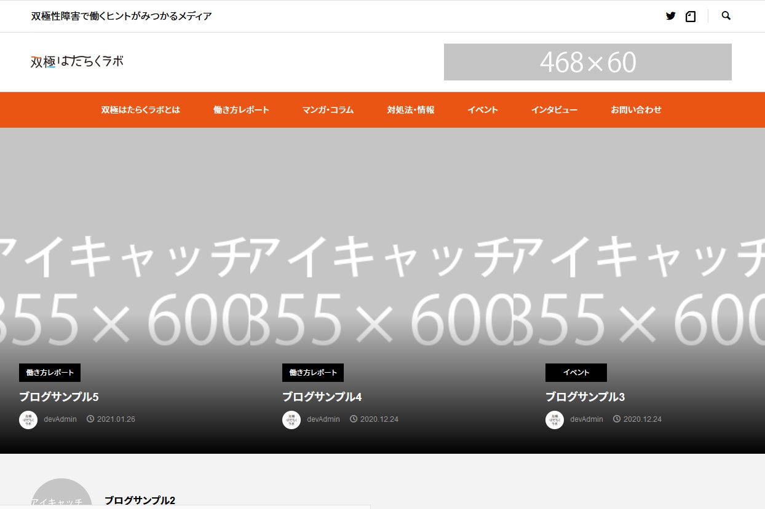Screen dimensions: 765x509
Task: Click devAdmin avatar under ブログサンプル5
Action: (x=28, y=420)
